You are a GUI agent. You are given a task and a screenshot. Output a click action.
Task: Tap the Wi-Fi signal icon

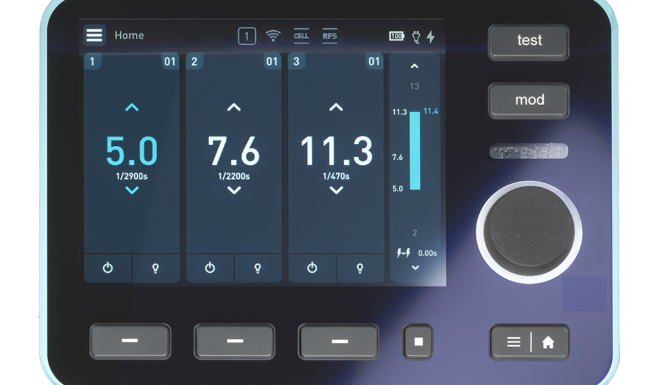tap(273, 36)
